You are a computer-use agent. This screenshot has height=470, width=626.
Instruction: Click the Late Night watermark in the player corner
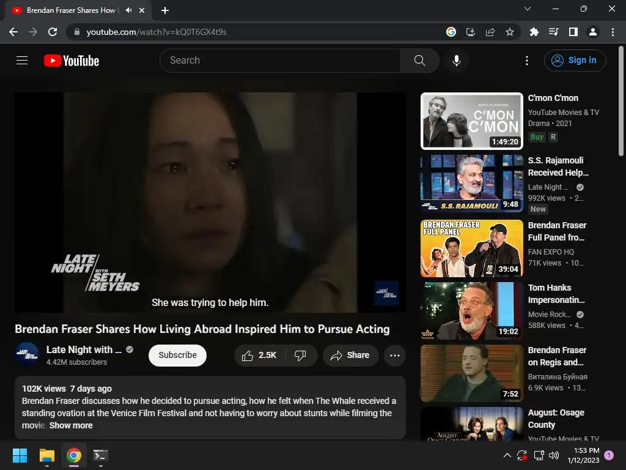(x=386, y=293)
